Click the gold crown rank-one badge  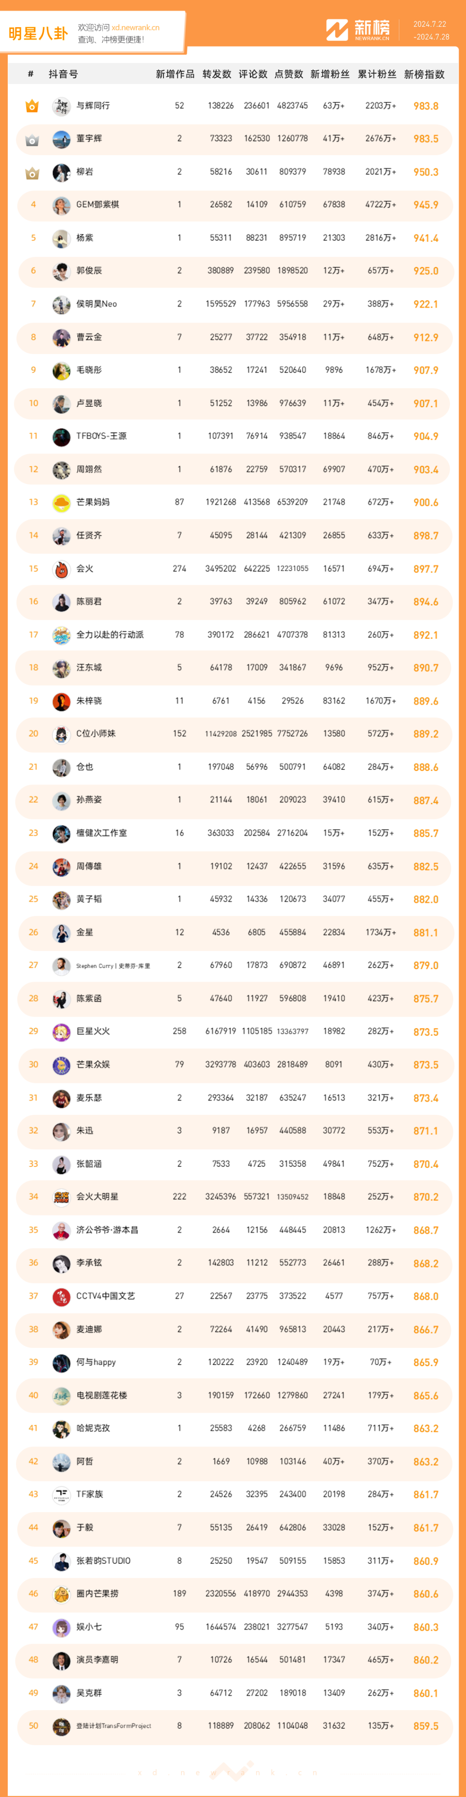pos(32,106)
